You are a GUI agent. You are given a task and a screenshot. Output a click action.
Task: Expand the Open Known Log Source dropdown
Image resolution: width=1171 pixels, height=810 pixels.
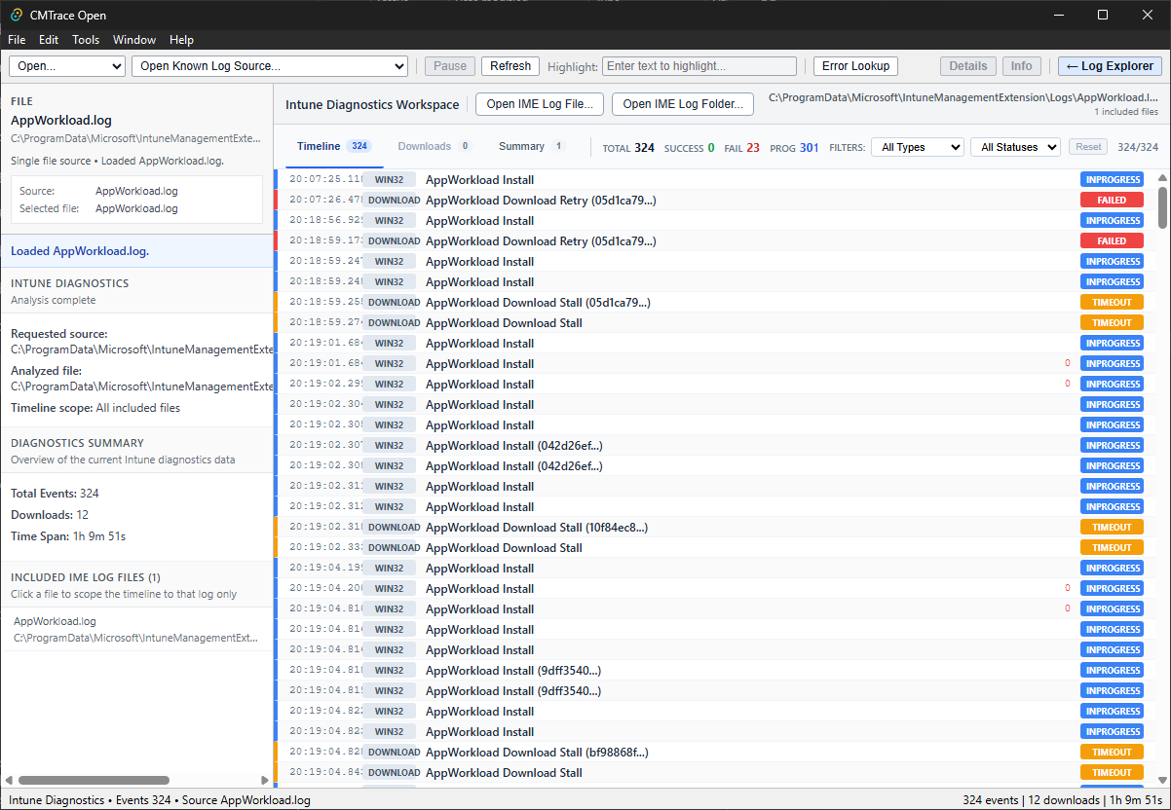click(269, 65)
